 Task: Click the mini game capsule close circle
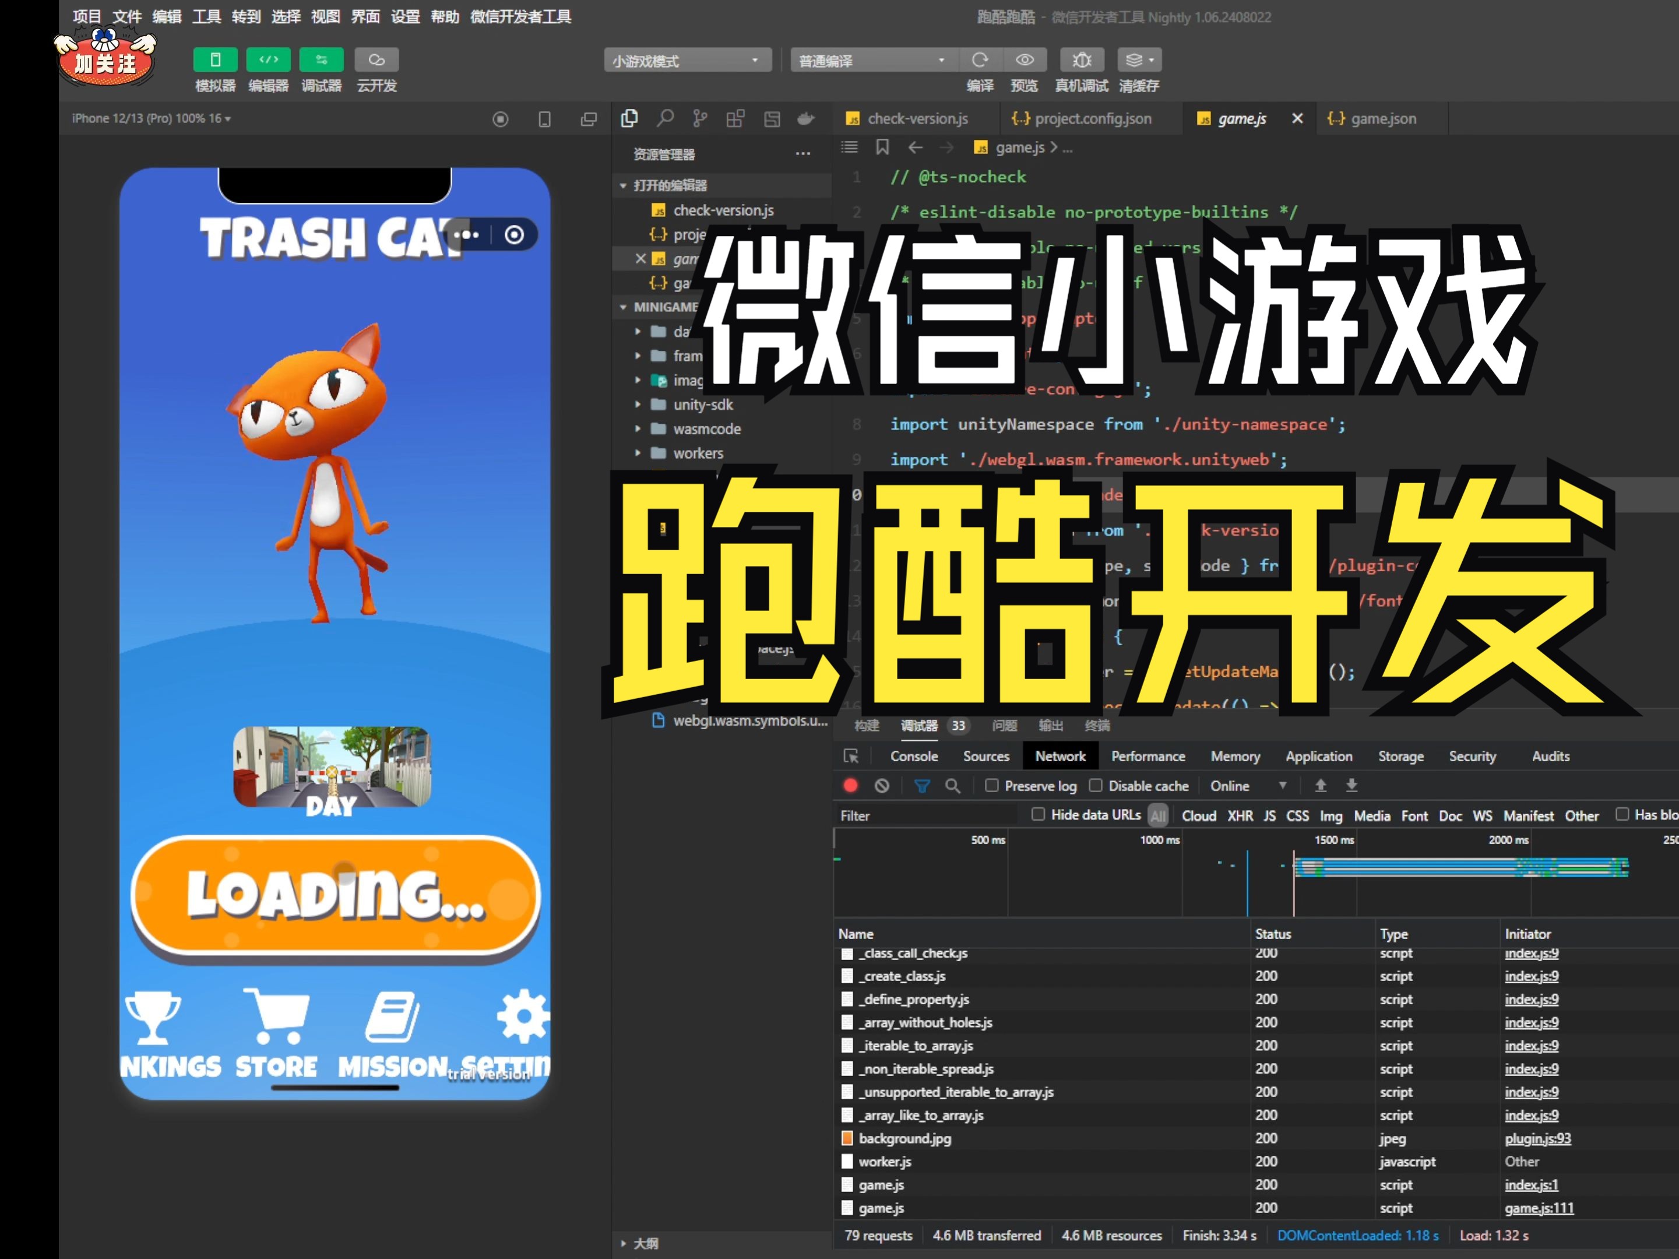[x=515, y=235]
